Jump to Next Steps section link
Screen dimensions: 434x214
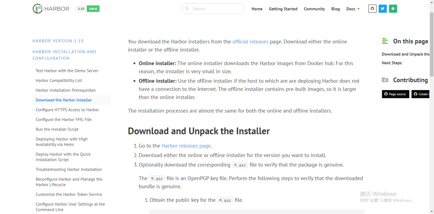click(x=392, y=63)
